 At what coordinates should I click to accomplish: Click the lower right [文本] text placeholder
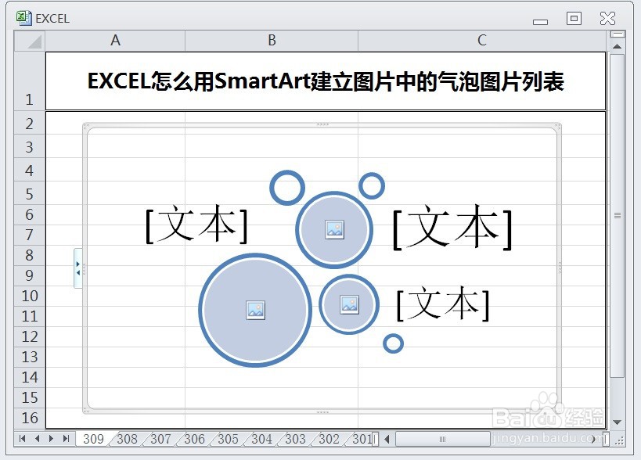point(443,303)
